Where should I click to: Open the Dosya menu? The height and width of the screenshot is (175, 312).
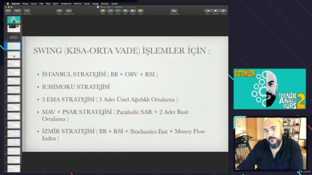click(25, 3)
